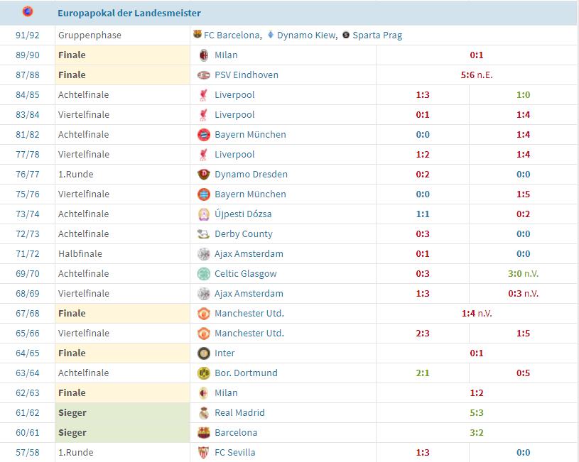This screenshot has width=579, height=462.
Task: Open the 57/58 season link
Action: pos(27,452)
